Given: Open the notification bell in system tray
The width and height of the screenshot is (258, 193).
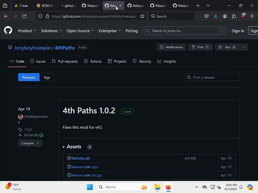Looking at the screenshot, I should 241,187.
